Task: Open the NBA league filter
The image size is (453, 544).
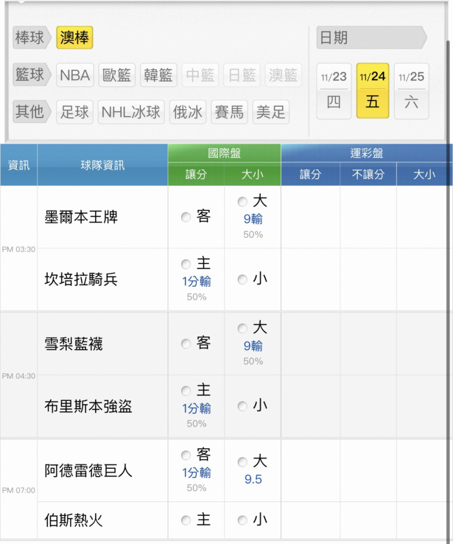Action: click(75, 75)
